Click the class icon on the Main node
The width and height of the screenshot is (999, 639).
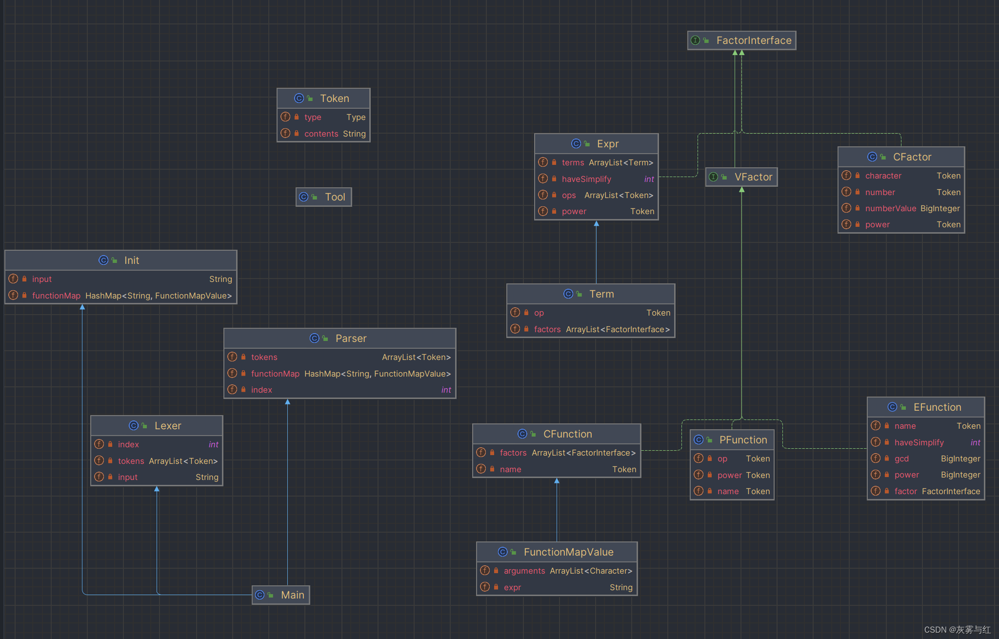coord(260,595)
